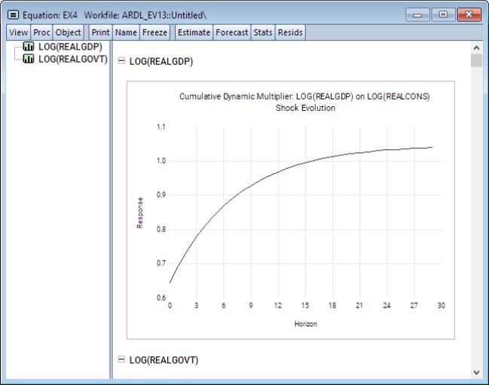Click the Print button
The width and height of the screenshot is (489, 385).
(101, 32)
